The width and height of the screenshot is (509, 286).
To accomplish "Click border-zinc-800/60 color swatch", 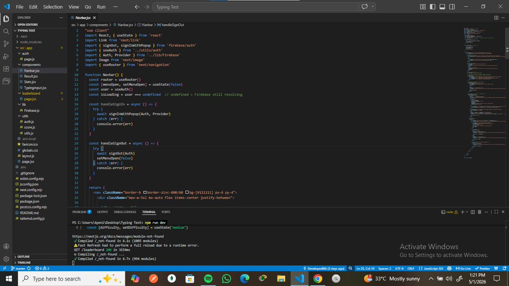I will tap(145, 192).
